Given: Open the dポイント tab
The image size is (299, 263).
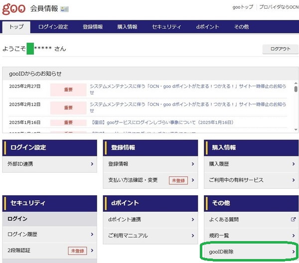Looking at the screenshot, I should click(x=207, y=27).
